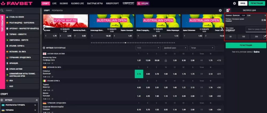Select 1.07 odds for Манчестер Сити win
The width and height of the screenshot is (267, 113).
pos(139,60)
